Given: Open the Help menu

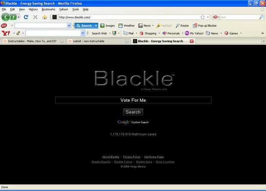Looking at the screenshot, I should [86, 9].
